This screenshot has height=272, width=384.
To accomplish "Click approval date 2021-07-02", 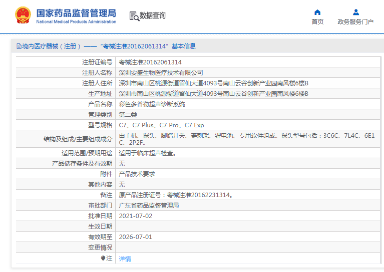I will (x=135, y=216).
